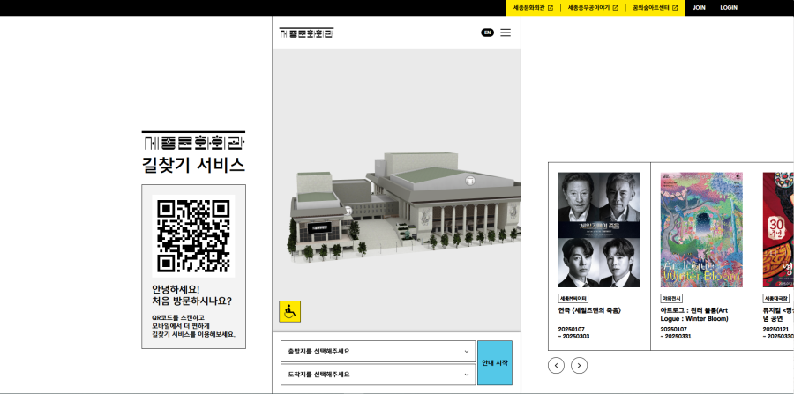
Task: Expand the 출발지를 선택해주세요 dropdown
Action: [x=378, y=351]
